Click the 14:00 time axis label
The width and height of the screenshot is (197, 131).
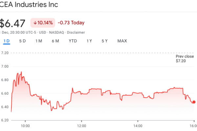pos(138,125)
